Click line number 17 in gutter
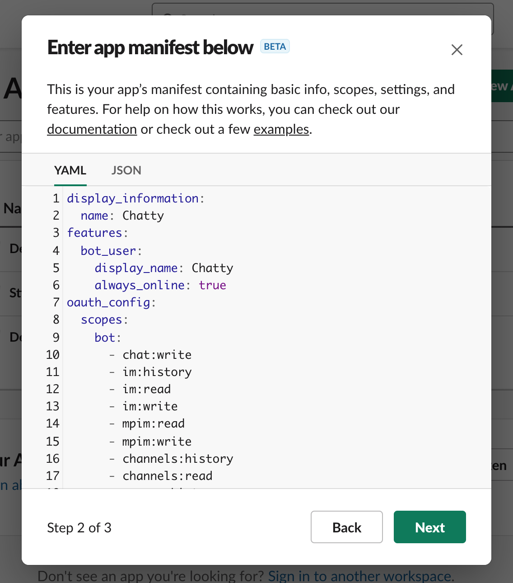 click(53, 476)
